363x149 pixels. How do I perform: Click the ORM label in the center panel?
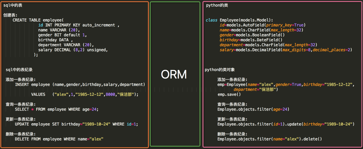[174, 74]
